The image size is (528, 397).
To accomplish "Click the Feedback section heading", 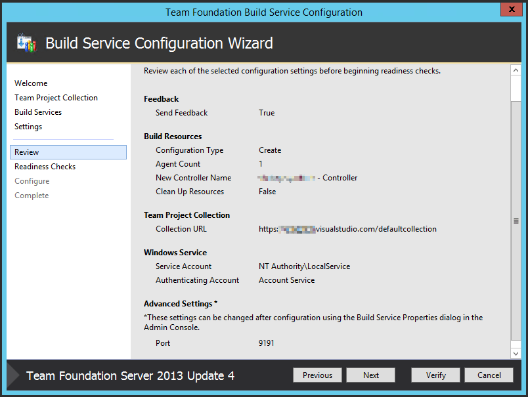I will pos(162,99).
